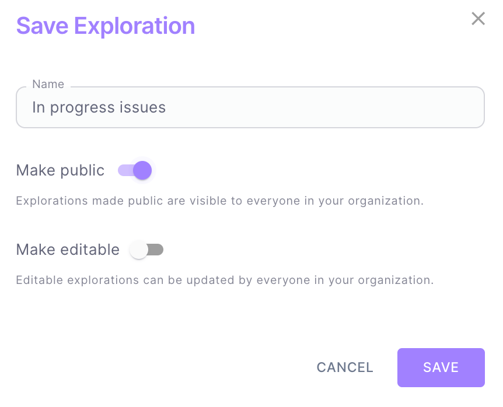
Task: Click the white knob of Make editable
Action: click(x=139, y=250)
